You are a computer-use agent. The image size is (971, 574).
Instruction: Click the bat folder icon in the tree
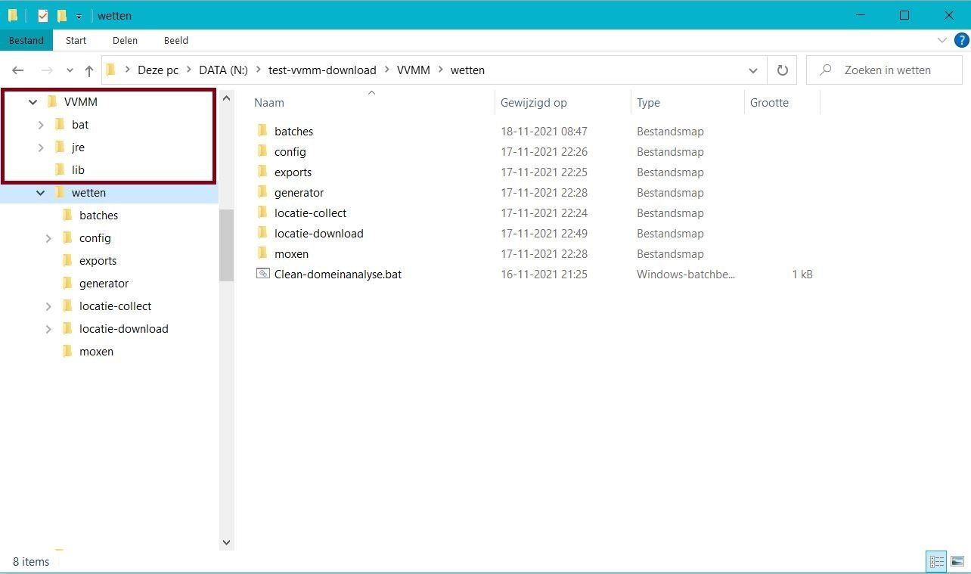[60, 125]
